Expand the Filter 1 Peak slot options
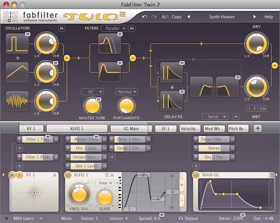Viewport: 280px width, 223px height. click(x=19, y=157)
